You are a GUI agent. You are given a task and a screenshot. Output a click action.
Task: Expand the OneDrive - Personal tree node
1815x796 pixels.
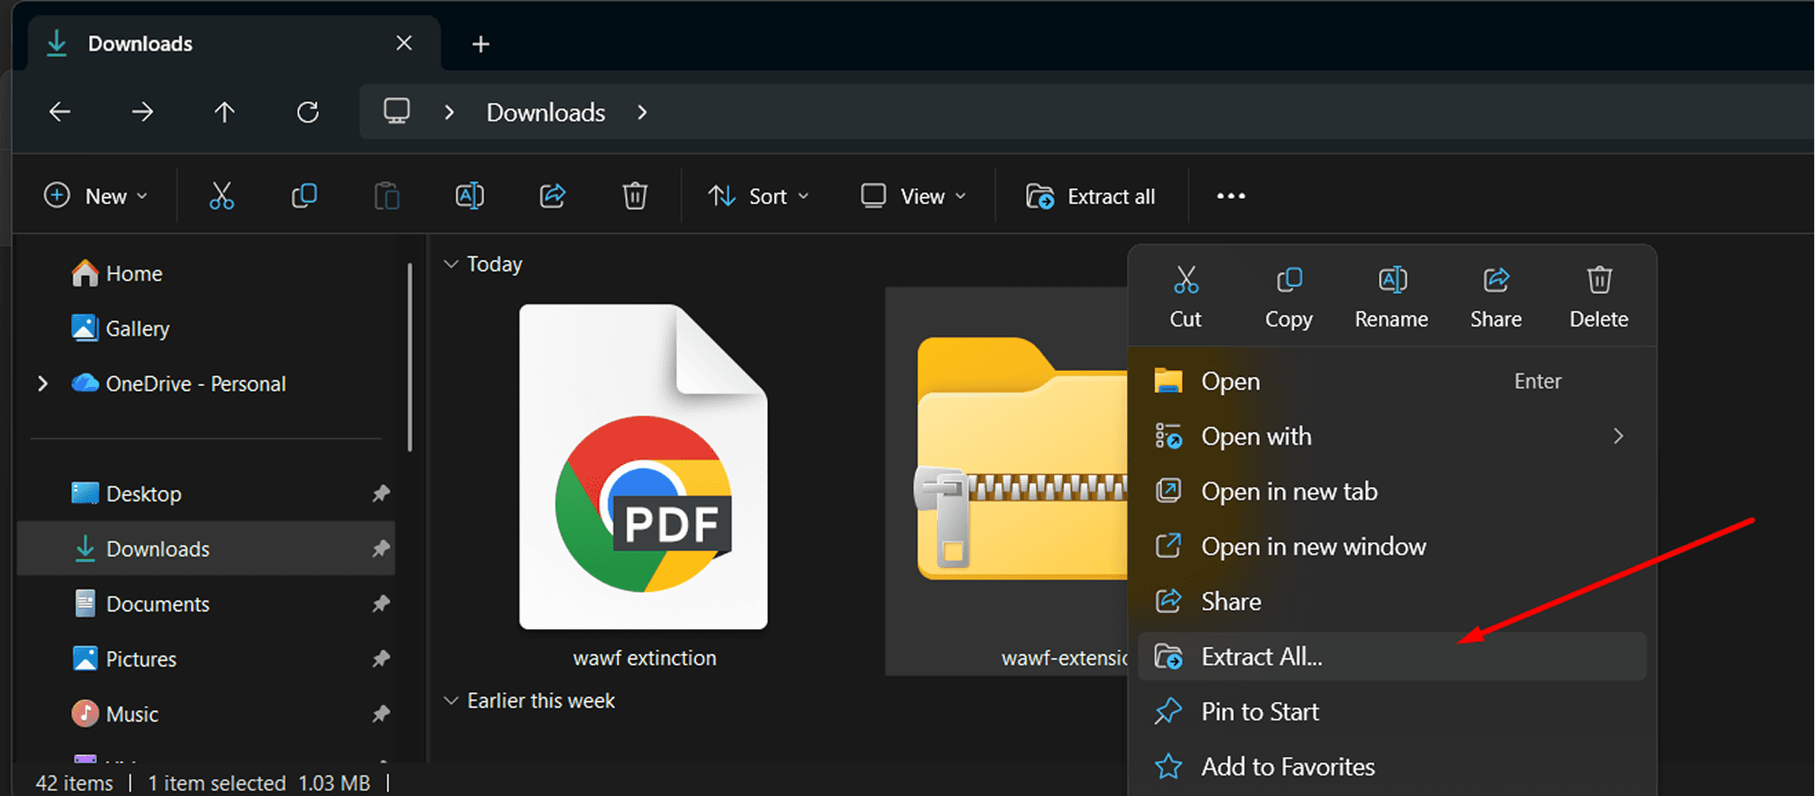[x=43, y=383]
